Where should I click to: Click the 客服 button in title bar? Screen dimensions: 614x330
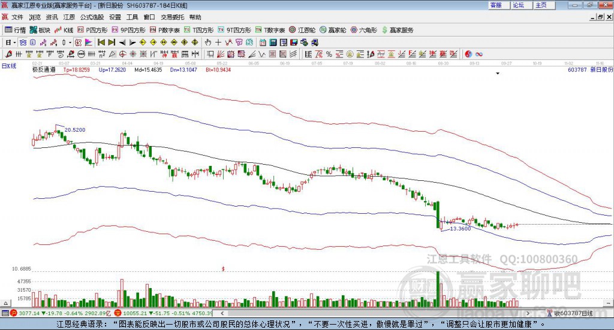click(x=499, y=5)
